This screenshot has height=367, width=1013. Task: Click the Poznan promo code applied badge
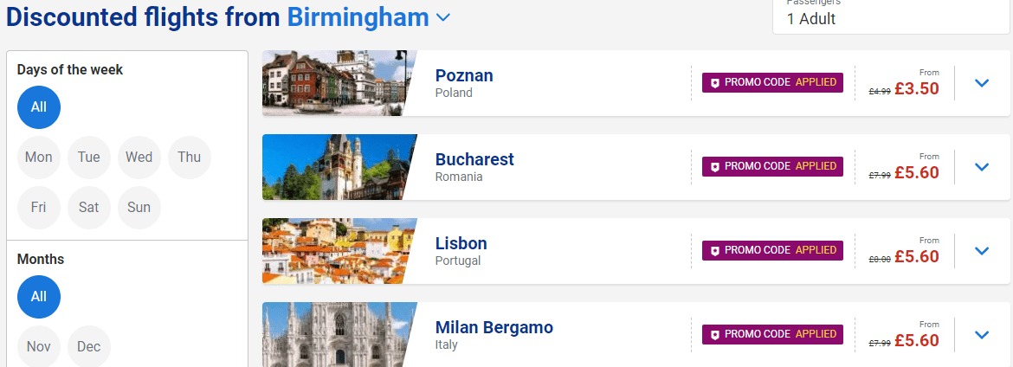tap(772, 83)
